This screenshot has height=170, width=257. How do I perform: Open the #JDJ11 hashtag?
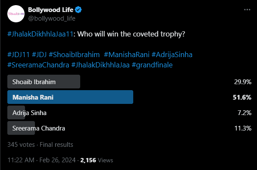(19, 55)
